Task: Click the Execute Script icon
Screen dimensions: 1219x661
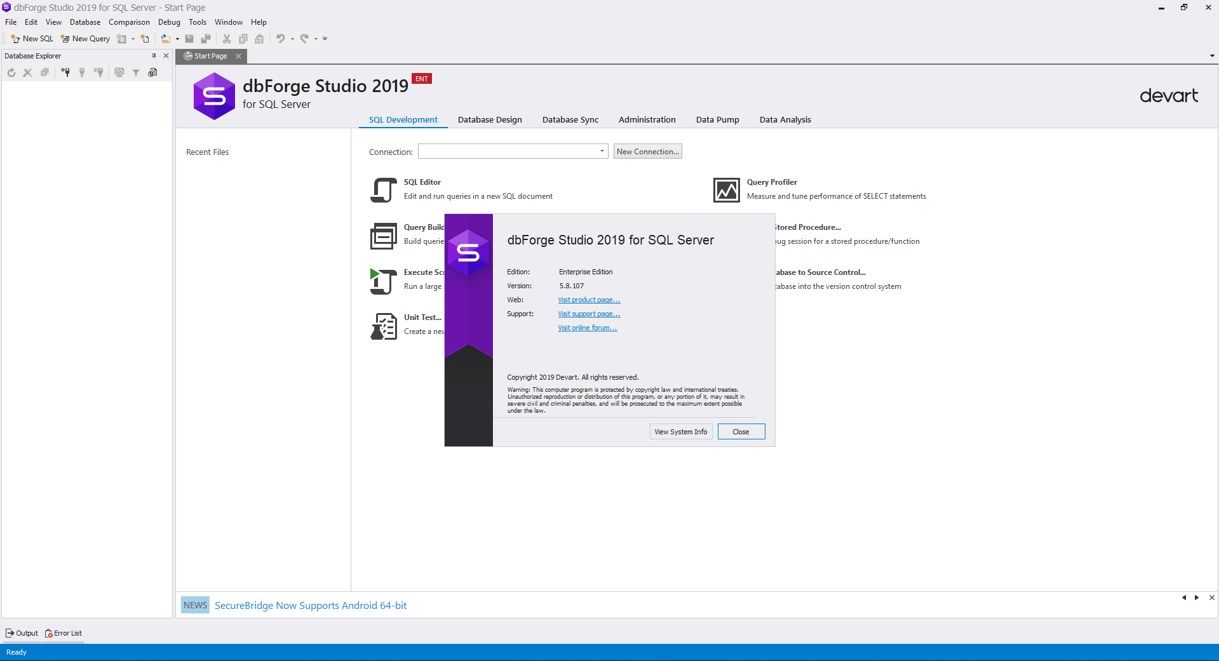Action: pos(384,281)
